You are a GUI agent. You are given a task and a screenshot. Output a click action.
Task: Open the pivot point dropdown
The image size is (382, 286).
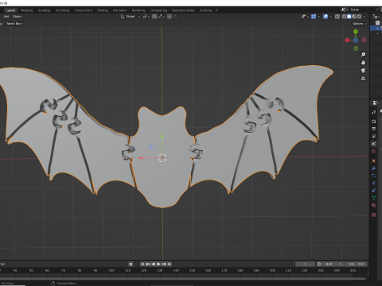(x=146, y=17)
